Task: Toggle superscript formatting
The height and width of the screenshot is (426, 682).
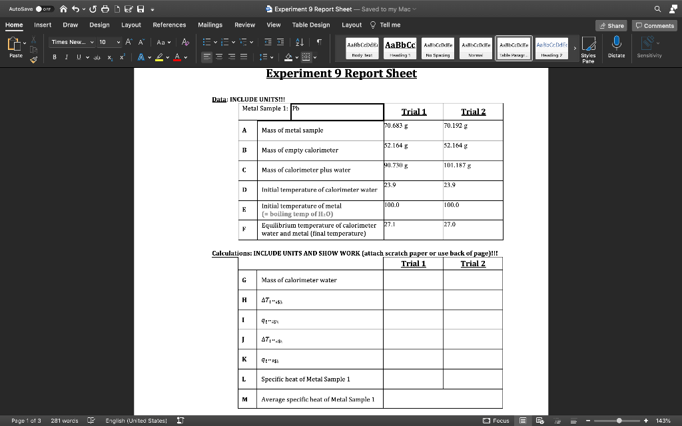Action: point(123,57)
